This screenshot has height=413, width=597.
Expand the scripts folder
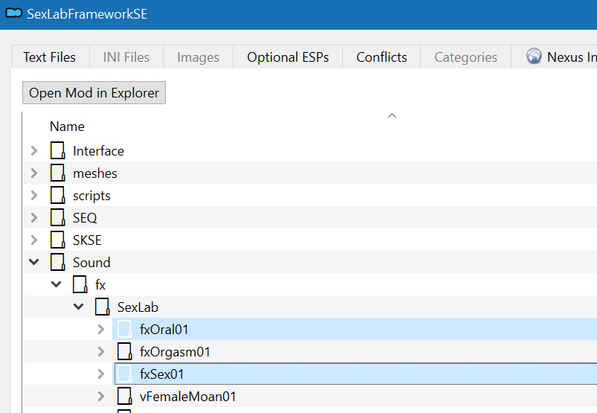[x=34, y=195]
